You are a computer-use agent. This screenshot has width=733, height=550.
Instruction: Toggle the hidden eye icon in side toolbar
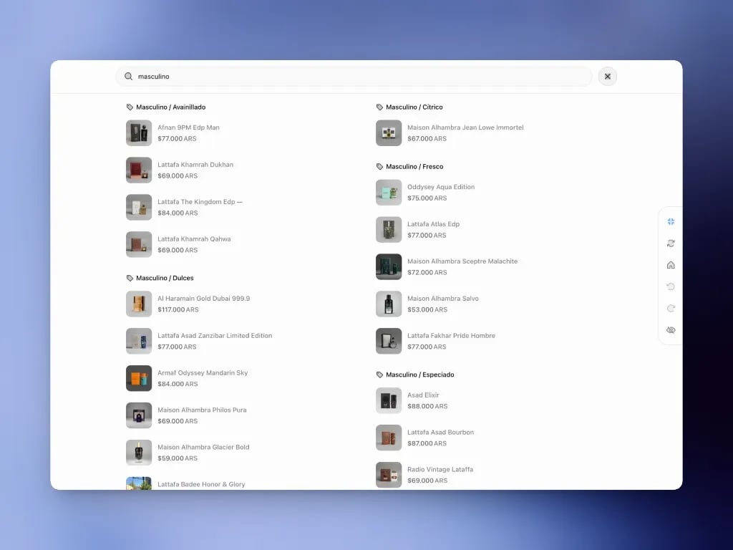click(671, 330)
